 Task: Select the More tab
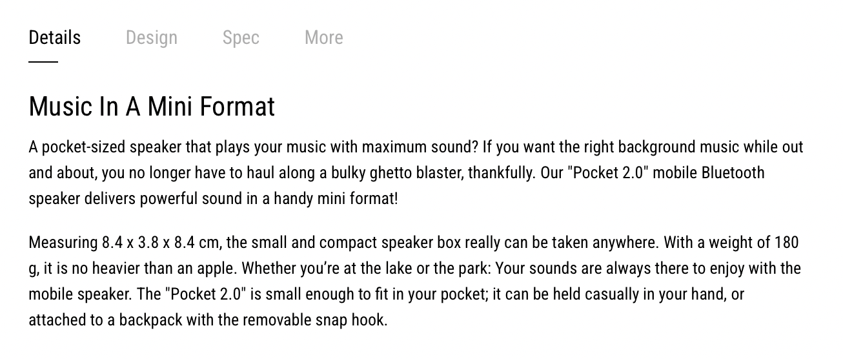point(323,37)
